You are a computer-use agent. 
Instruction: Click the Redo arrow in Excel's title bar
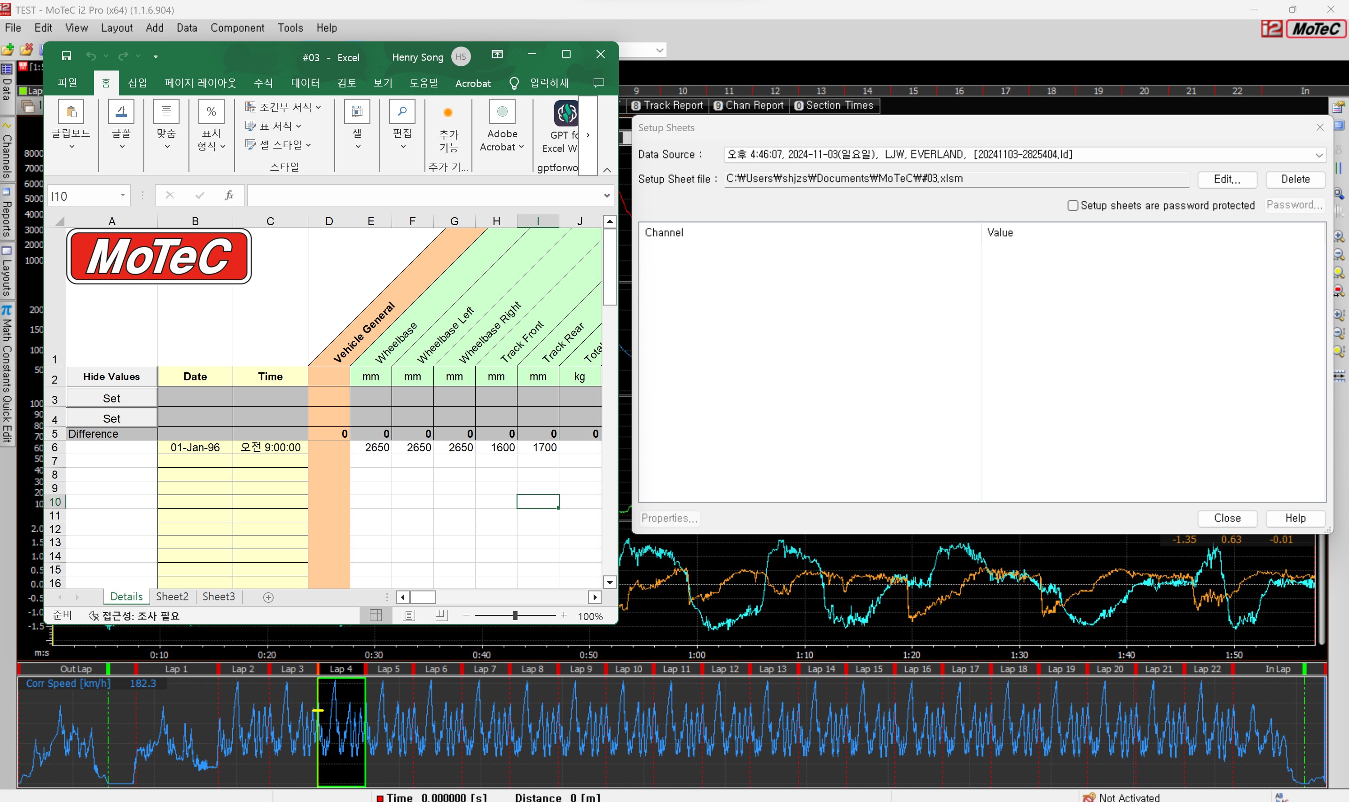tap(123, 55)
